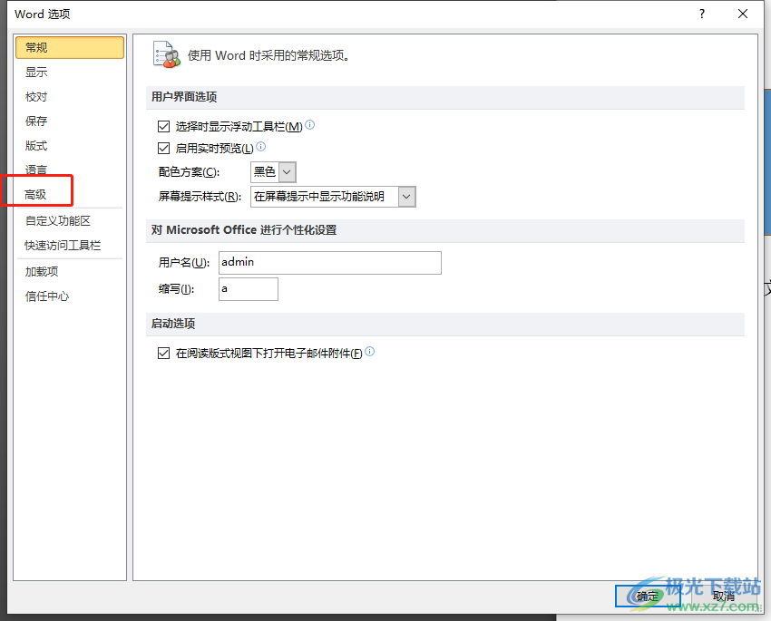
Task: Click the general options header icon
Action: 167,55
